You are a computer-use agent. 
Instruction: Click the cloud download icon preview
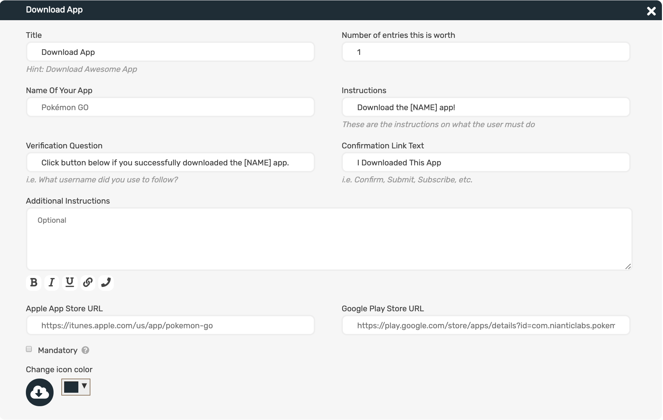coord(40,392)
